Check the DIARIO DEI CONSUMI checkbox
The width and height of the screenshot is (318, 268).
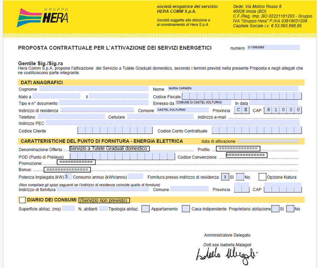click(x=22, y=200)
